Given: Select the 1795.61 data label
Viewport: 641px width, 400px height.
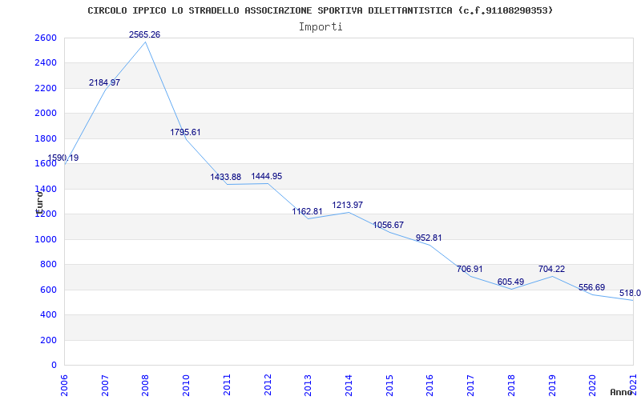Looking at the screenshot, I should pyautogui.click(x=186, y=132).
